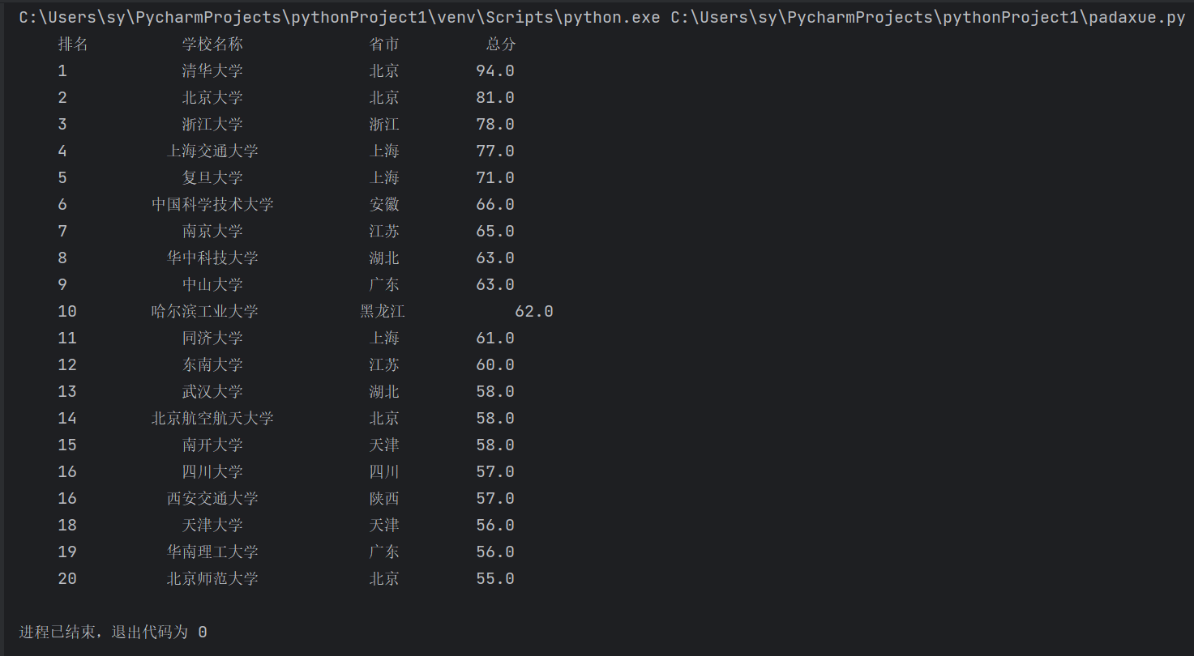Click the 排名 column header
The width and height of the screenshot is (1194, 656).
pos(73,45)
